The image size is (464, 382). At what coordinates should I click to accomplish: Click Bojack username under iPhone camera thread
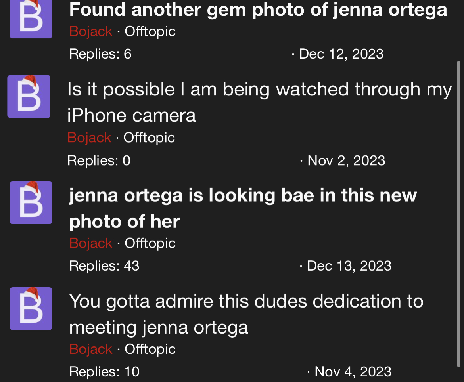[x=89, y=138]
